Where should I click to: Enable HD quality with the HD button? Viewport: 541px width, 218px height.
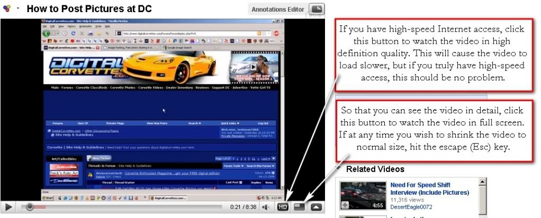(283, 207)
